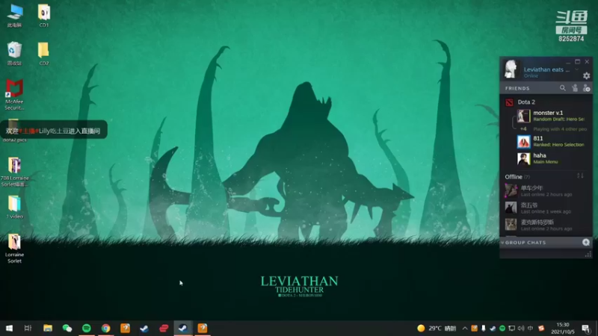Select the Lorraine Sorlet desktop file

pos(14,249)
